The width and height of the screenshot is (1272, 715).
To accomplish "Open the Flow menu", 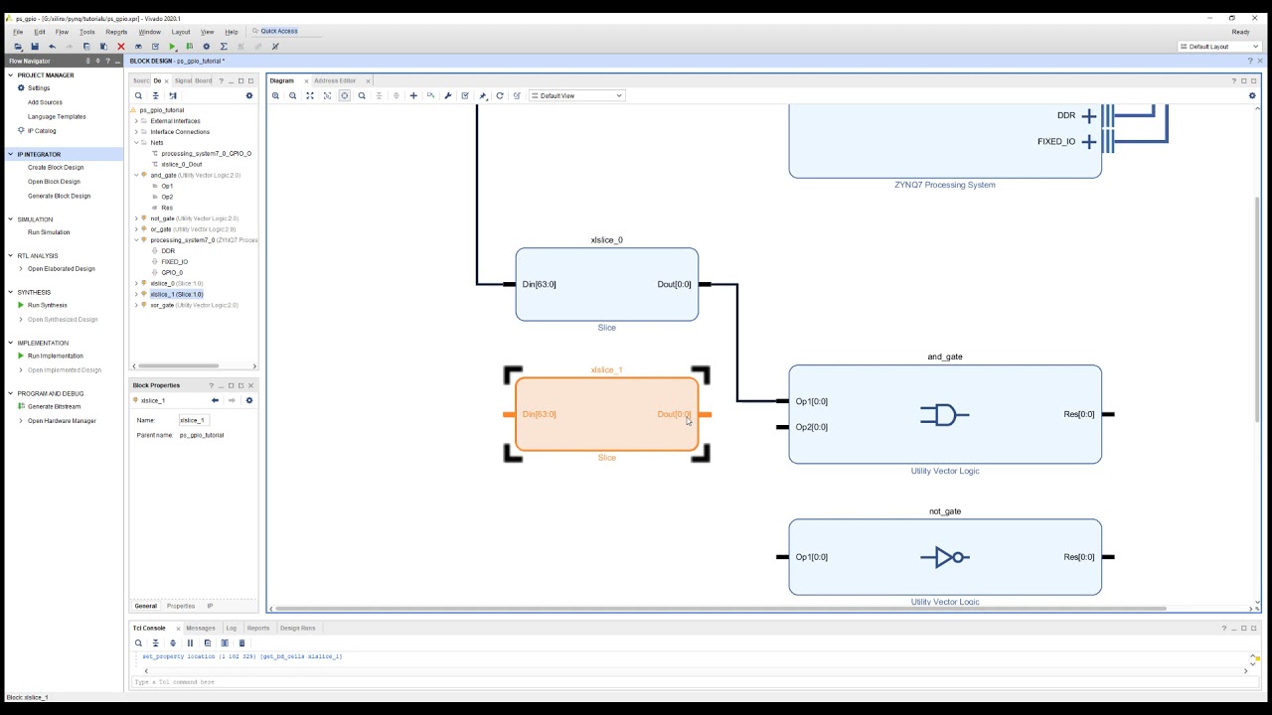I will (x=62, y=32).
